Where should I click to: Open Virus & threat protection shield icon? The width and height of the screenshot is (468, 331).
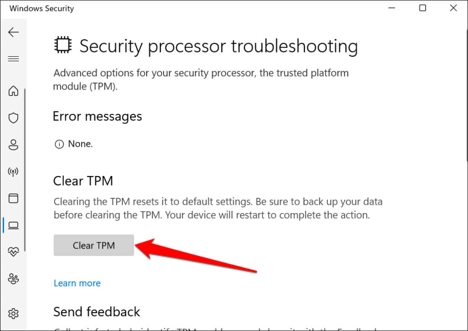(13, 118)
